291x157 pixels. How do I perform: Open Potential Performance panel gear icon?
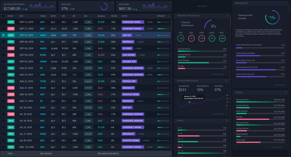tap(227, 15)
